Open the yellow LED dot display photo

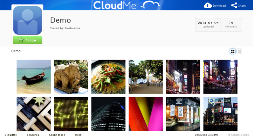tap(71, 114)
